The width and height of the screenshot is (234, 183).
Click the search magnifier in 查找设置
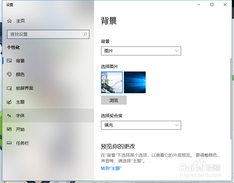click(x=85, y=34)
